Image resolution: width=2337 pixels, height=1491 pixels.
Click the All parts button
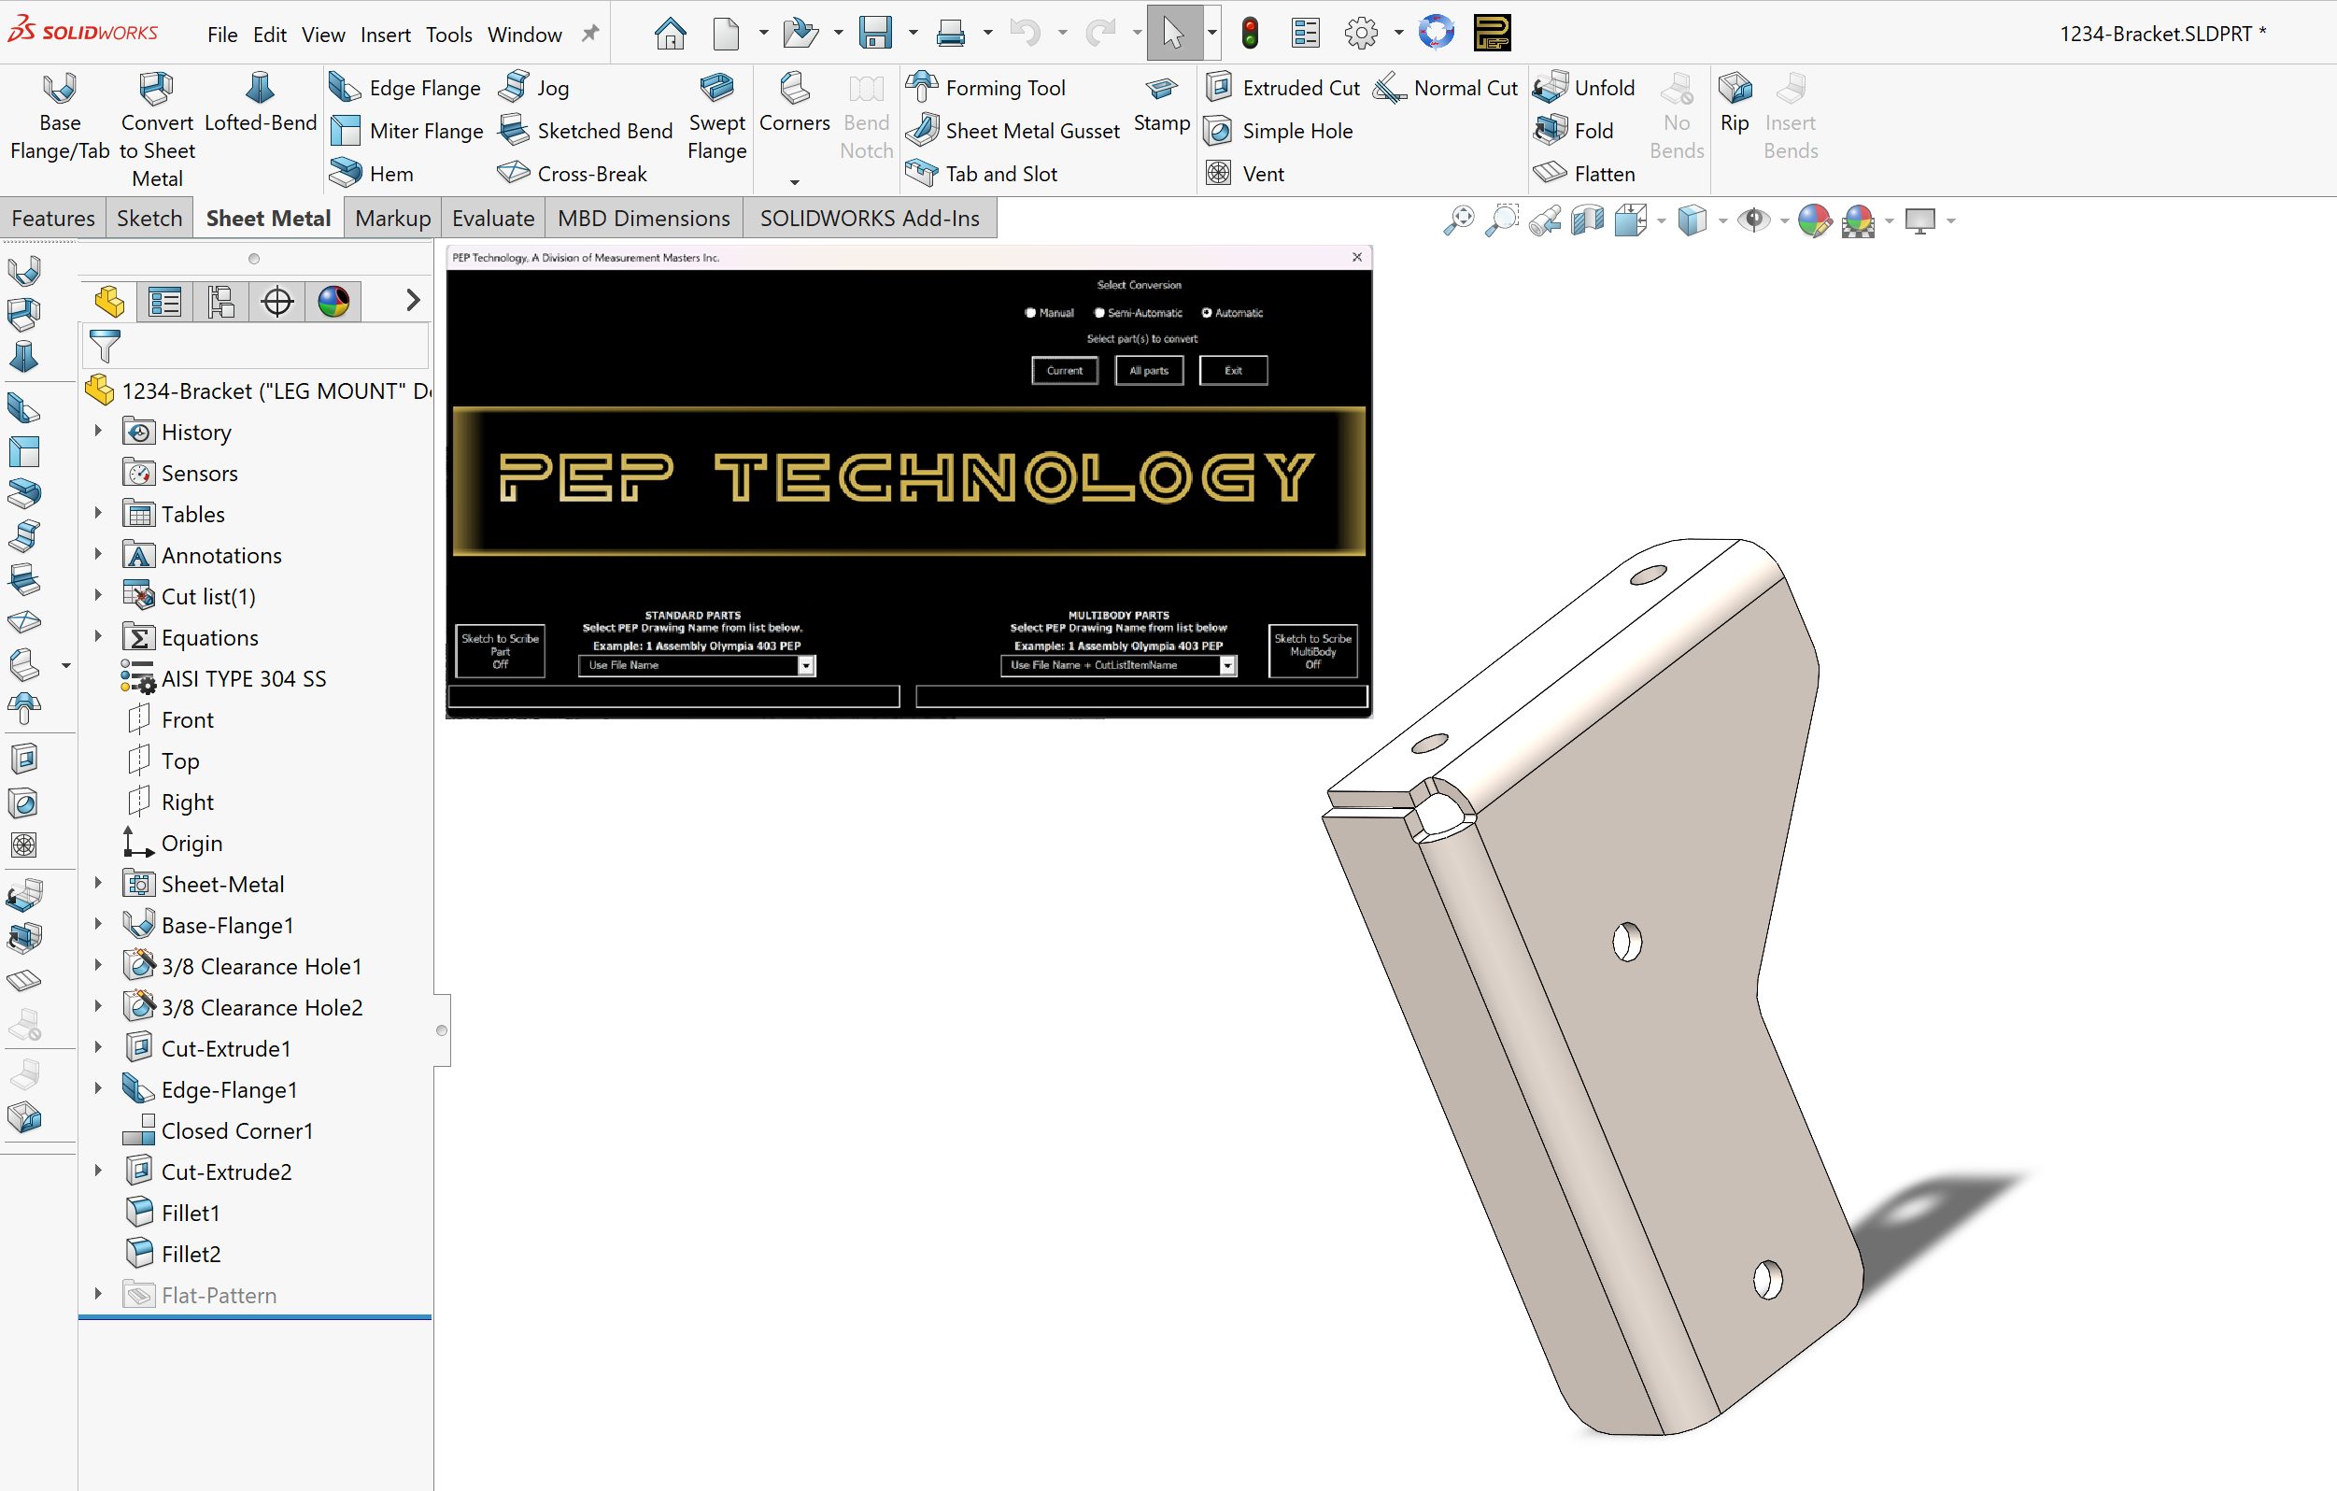tap(1149, 371)
